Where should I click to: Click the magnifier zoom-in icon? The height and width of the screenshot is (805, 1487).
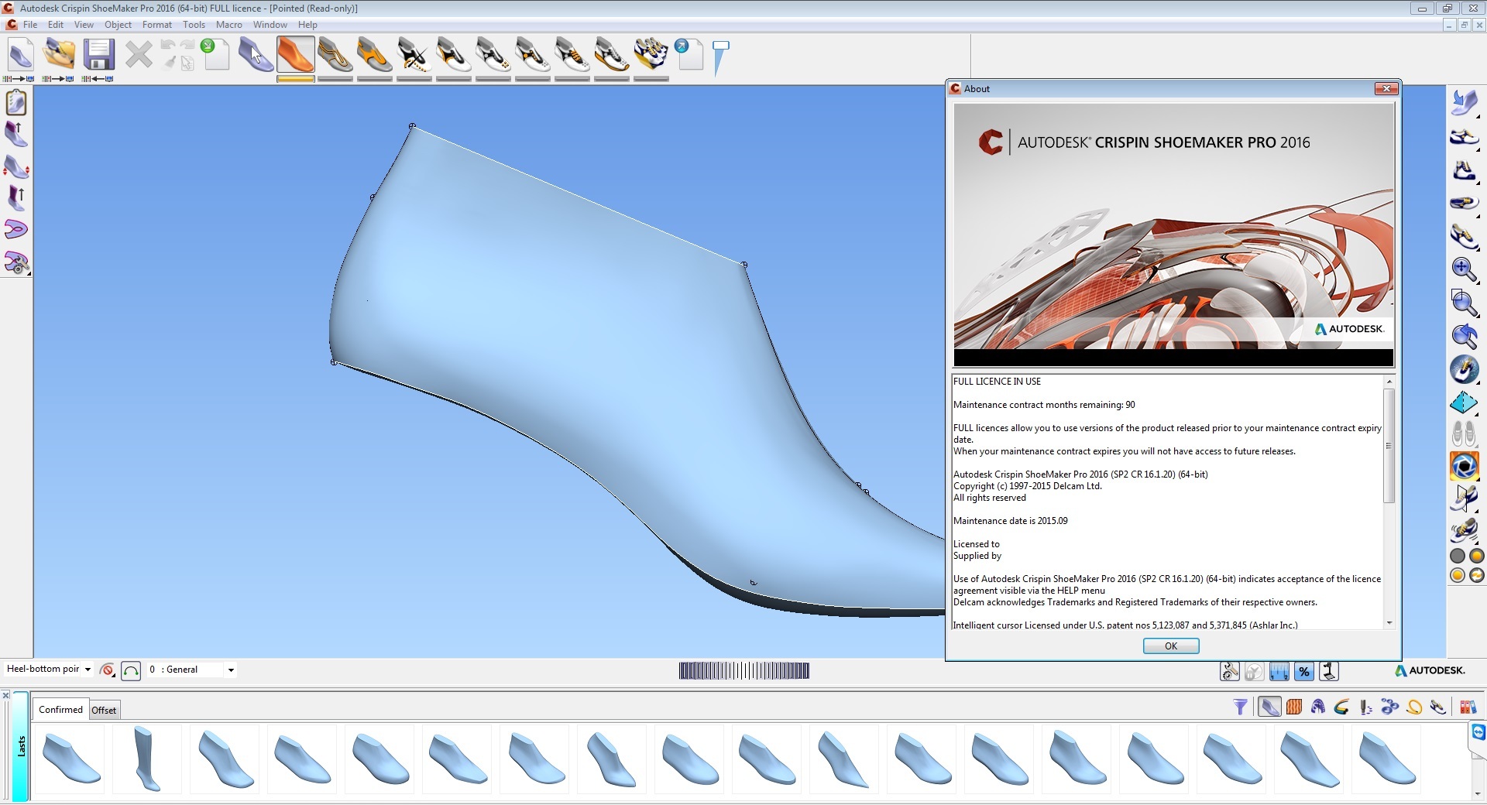click(1463, 269)
